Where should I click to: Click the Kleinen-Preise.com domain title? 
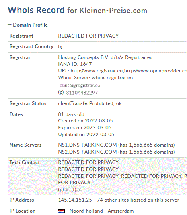coord(113,11)
